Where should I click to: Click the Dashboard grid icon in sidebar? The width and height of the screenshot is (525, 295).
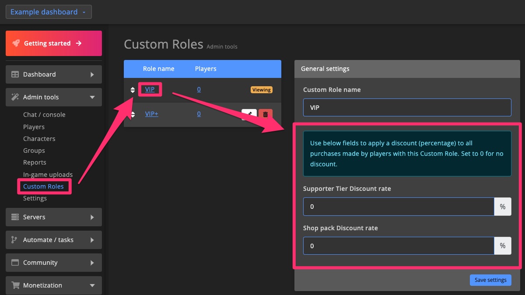pos(15,74)
